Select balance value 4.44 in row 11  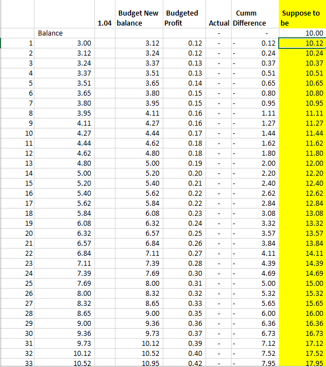click(64, 143)
